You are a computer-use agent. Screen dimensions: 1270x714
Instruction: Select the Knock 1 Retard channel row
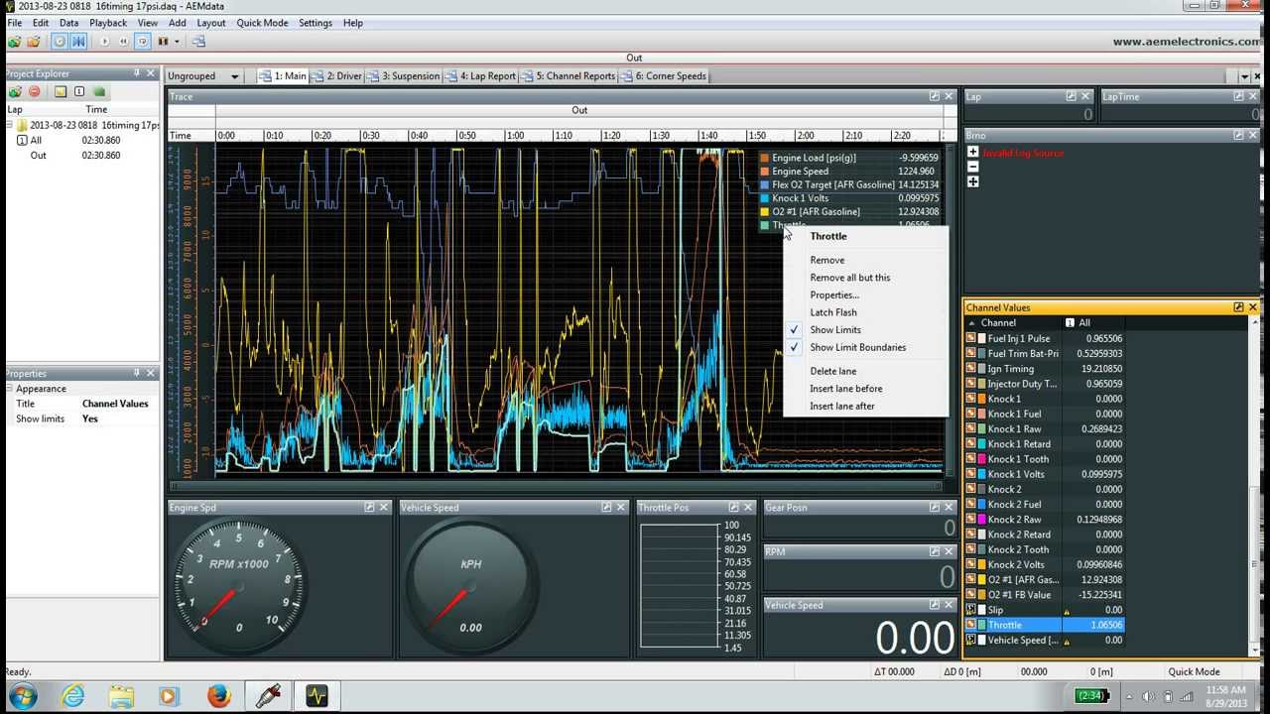click(x=1045, y=444)
